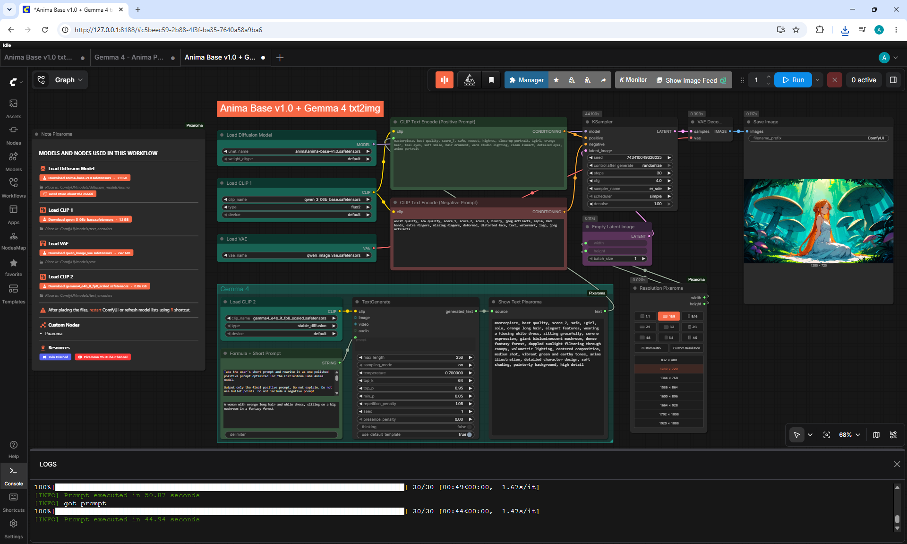Open the zoom level 68% dropdown
The width and height of the screenshot is (907, 544).
pyautogui.click(x=849, y=435)
